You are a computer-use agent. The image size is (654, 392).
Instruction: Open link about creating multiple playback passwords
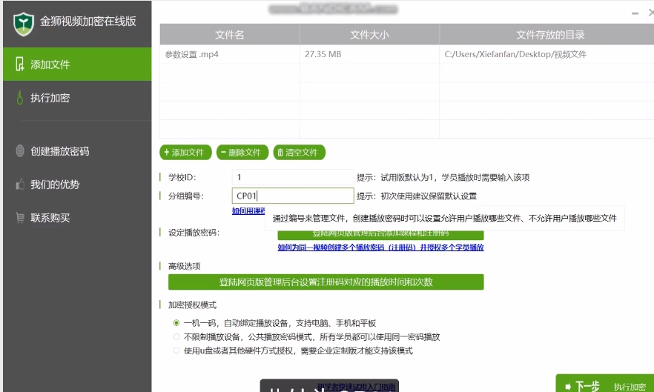click(x=380, y=248)
